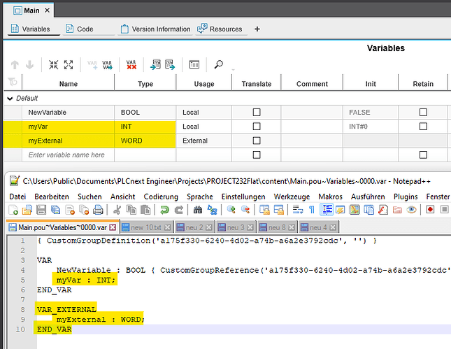Screen dimensions: 451x349
Task: Click Notepad++ Paste icon
Action: click(145, 210)
